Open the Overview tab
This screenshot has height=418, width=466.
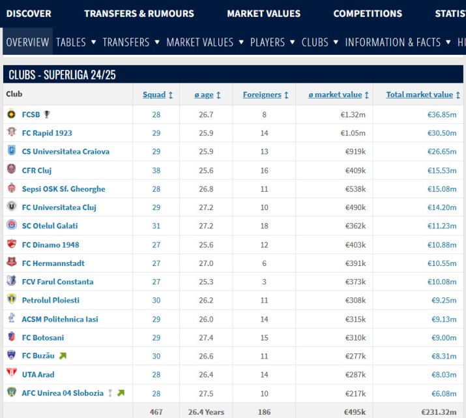point(27,42)
